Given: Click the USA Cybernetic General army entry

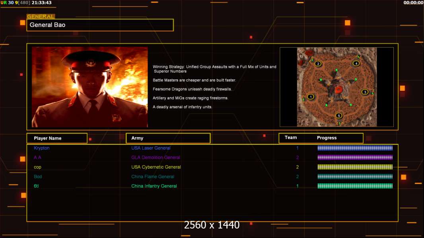Looking at the screenshot, I should [156, 167].
